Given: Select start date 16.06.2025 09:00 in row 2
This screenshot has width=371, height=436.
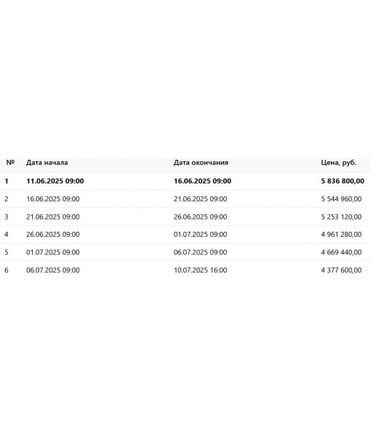Looking at the screenshot, I should [x=53, y=199].
